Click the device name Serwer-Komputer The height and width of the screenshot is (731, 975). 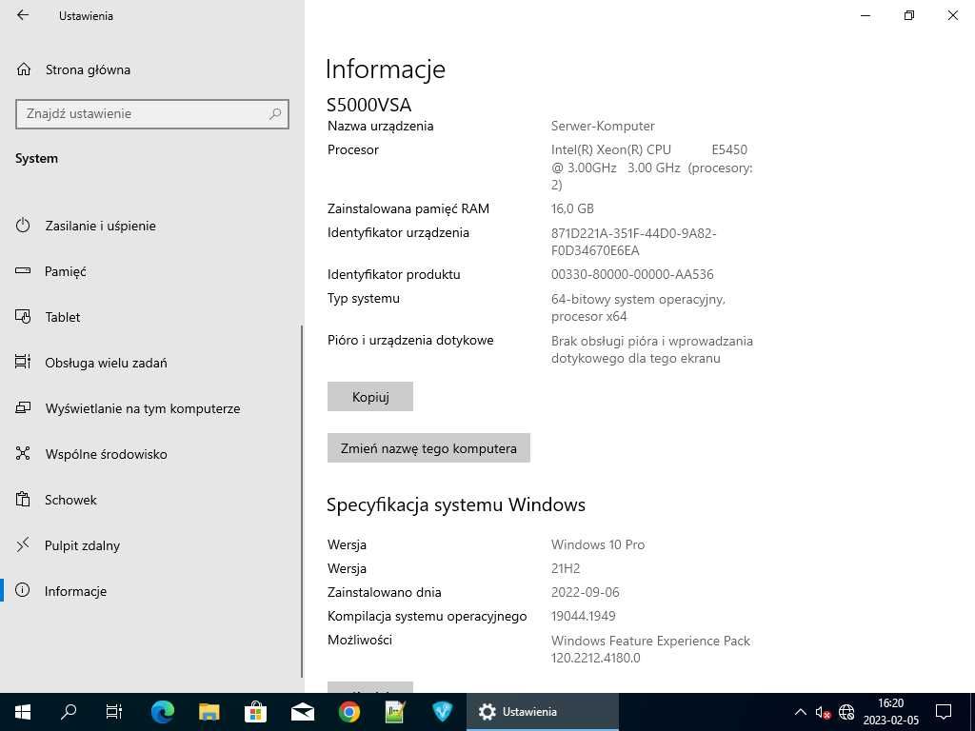coord(603,127)
